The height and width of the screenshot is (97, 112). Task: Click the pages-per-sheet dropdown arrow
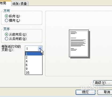(x=40, y=48)
